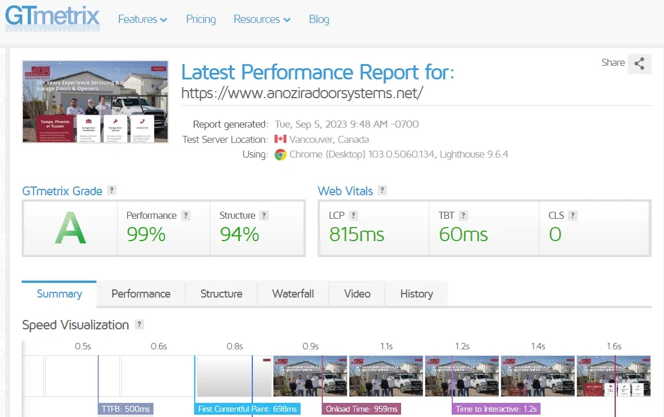Expand the Resources dropdown menu
Image resolution: width=664 pixels, height=417 pixels.
(x=262, y=19)
